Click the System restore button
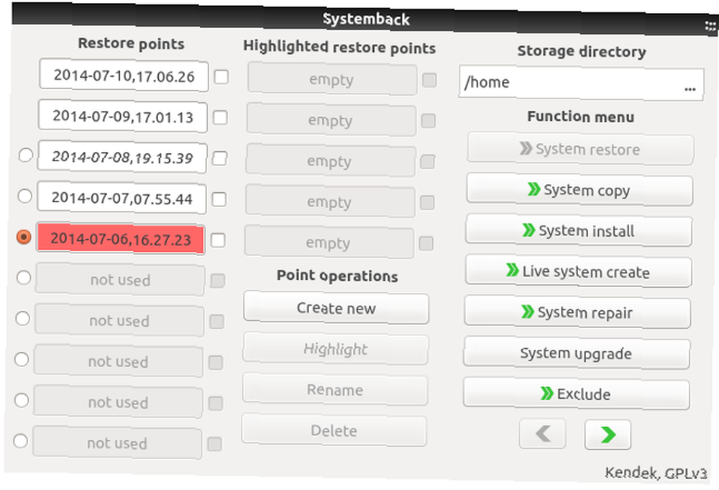719x490 pixels. click(580, 149)
